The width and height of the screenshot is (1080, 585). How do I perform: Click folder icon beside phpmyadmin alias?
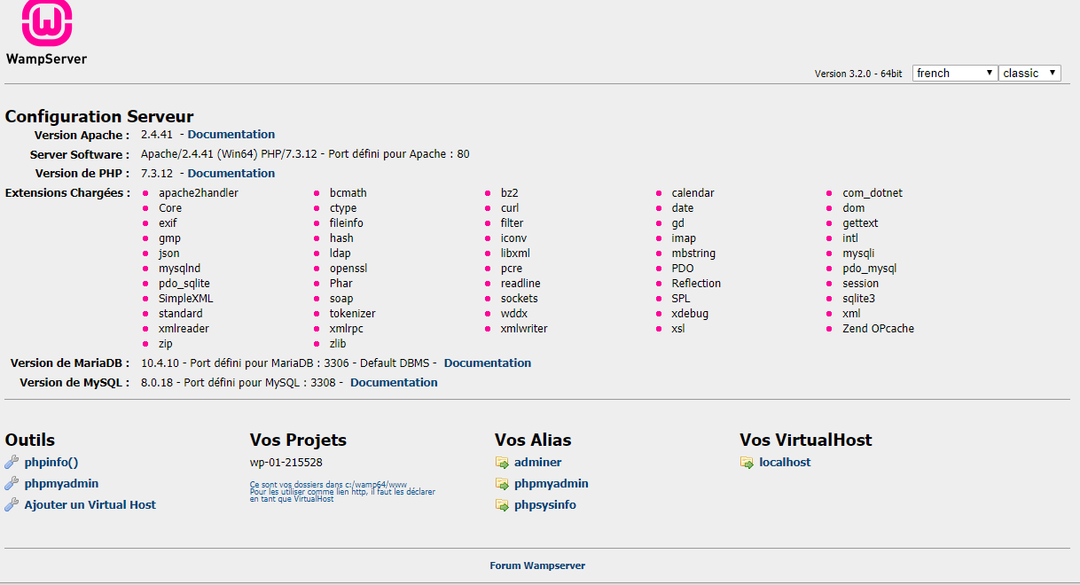(502, 484)
